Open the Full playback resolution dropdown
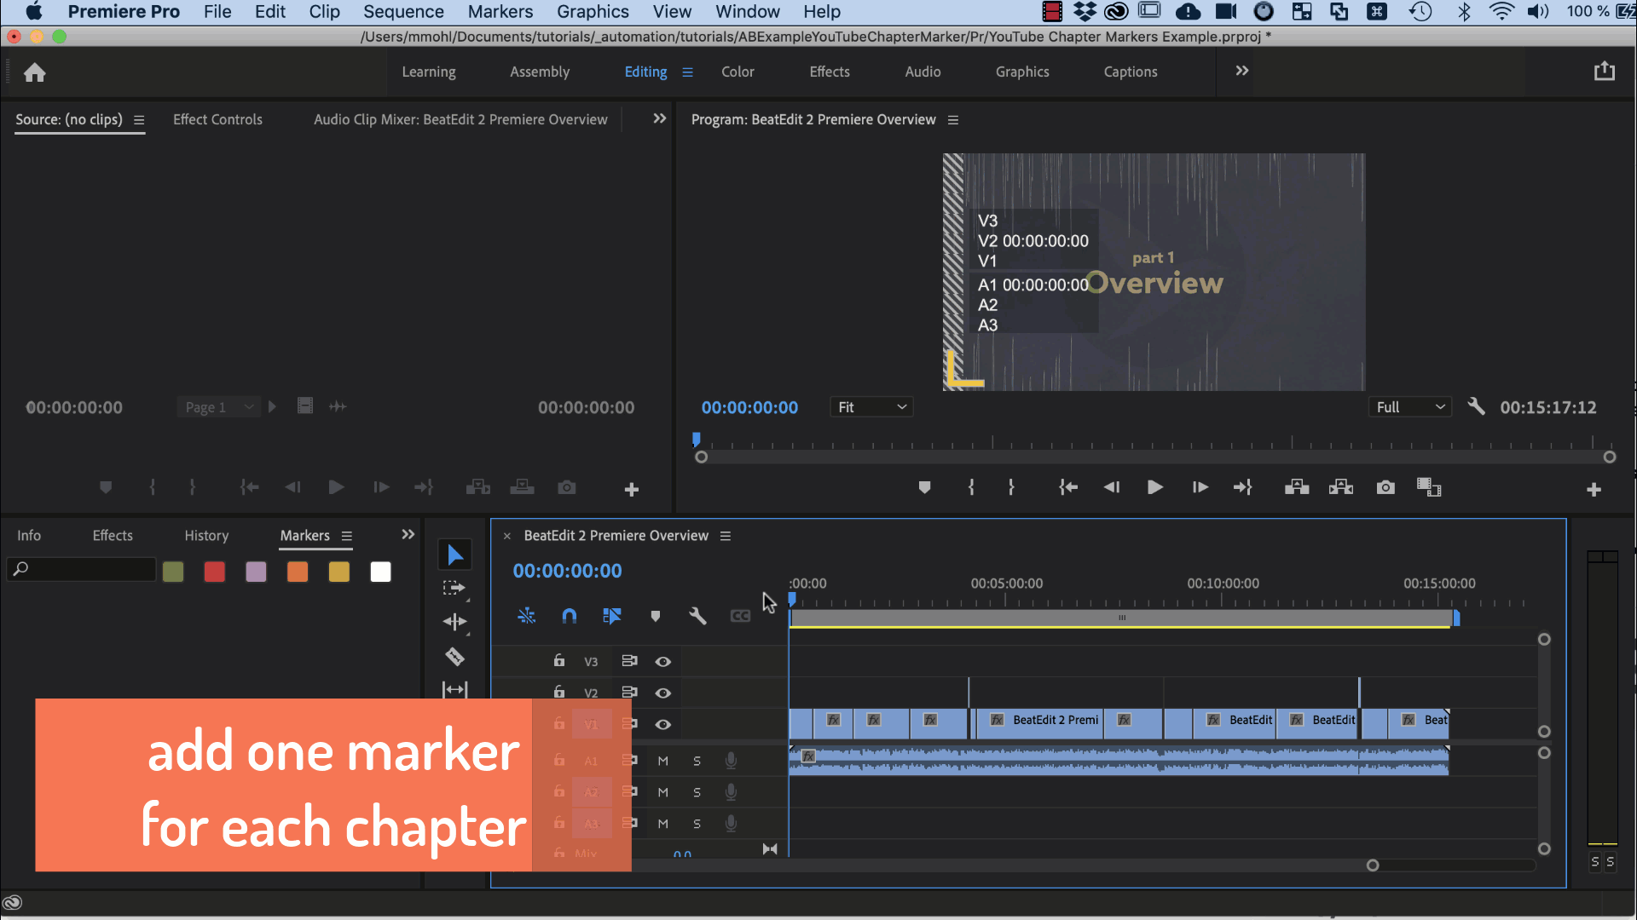The image size is (1637, 920). tap(1410, 407)
